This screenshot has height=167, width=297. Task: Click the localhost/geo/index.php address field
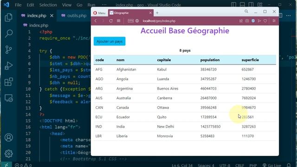159,21
